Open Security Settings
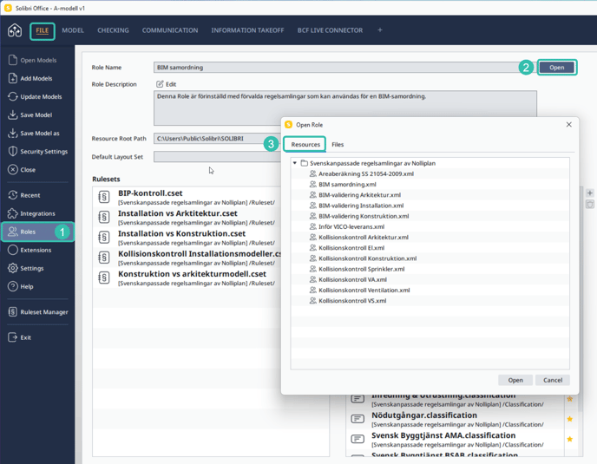This screenshot has height=464, width=597. coord(37,152)
